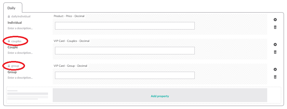Open settings gear for Individual property
Image resolution: width=287 pixels, height=109 pixels.
pos(275,20)
